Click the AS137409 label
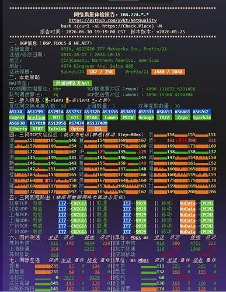This screenshot has width=226, height=292. (97, 123)
